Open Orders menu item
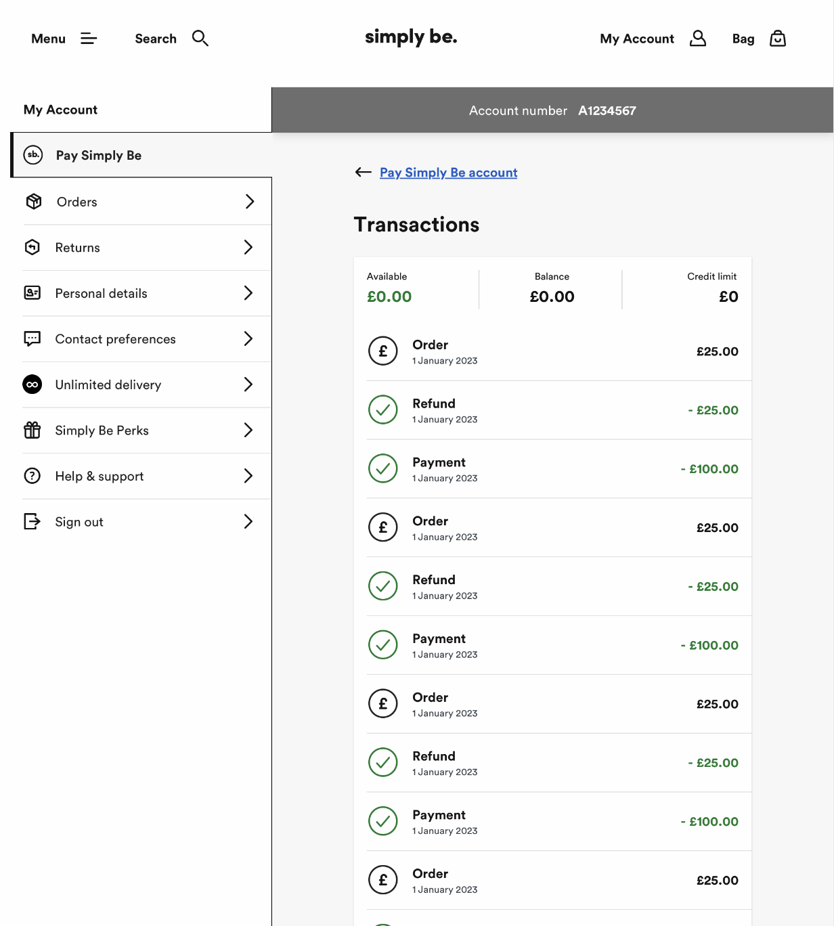This screenshot has height=926, width=834. (x=147, y=202)
